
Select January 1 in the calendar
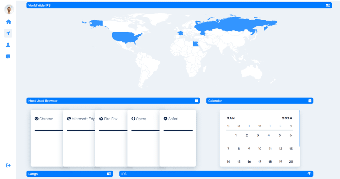click(236, 135)
